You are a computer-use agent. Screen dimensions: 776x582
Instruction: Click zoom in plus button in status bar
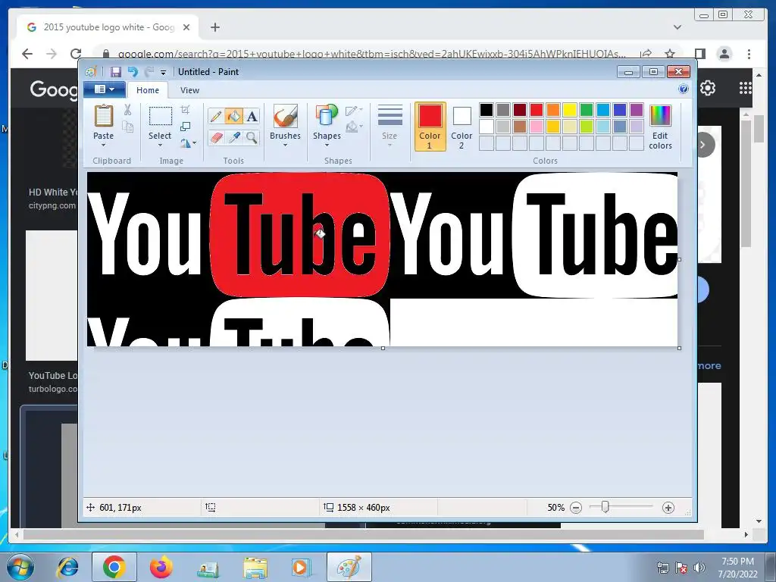(668, 508)
